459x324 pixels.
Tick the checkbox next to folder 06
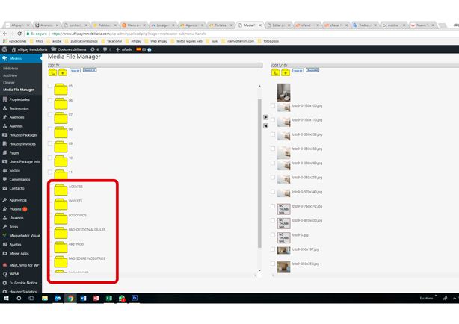click(50, 100)
